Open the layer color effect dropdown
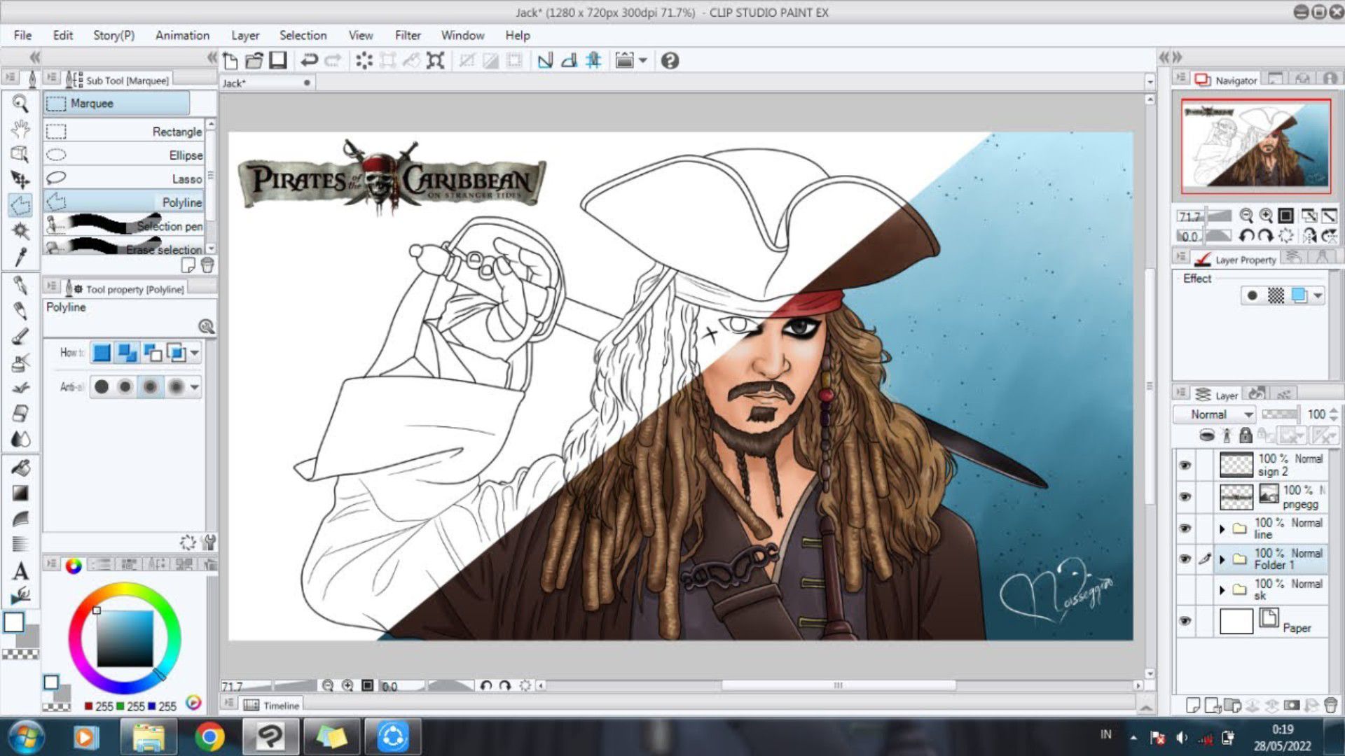This screenshot has width=1345, height=756. click(x=1318, y=295)
